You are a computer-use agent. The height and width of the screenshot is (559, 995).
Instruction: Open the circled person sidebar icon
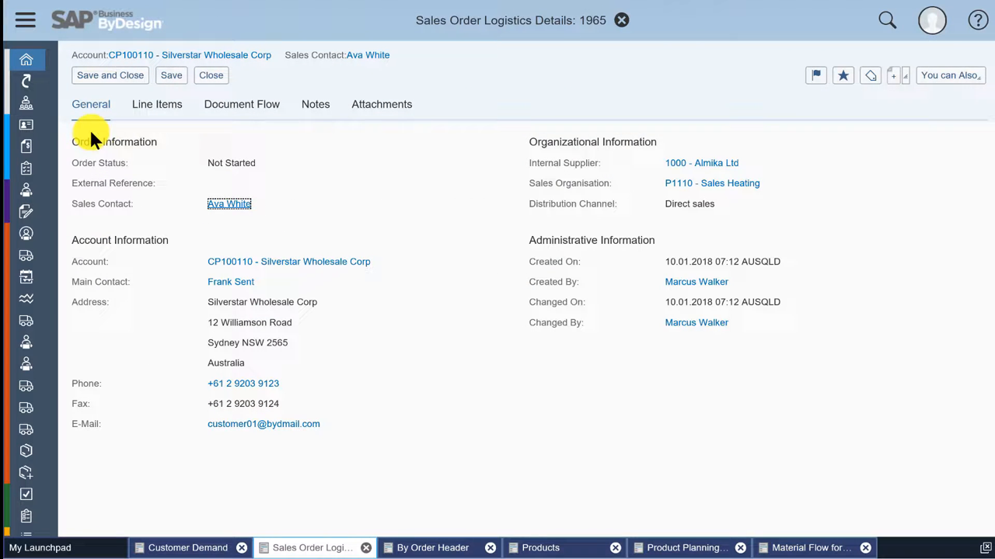click(x=26, y=233)
